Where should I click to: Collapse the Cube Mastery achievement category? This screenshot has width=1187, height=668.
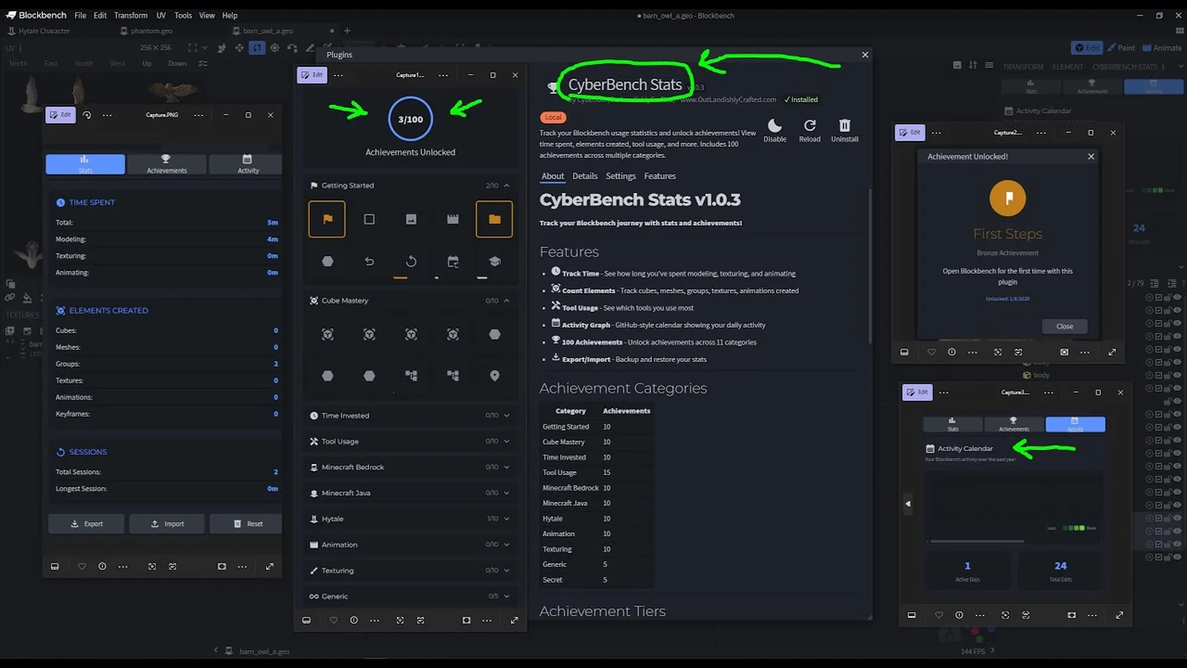[507, 301]
